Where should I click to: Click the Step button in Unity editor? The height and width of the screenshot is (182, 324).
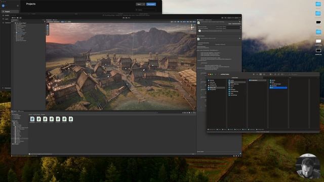click(x=129, y=18)
